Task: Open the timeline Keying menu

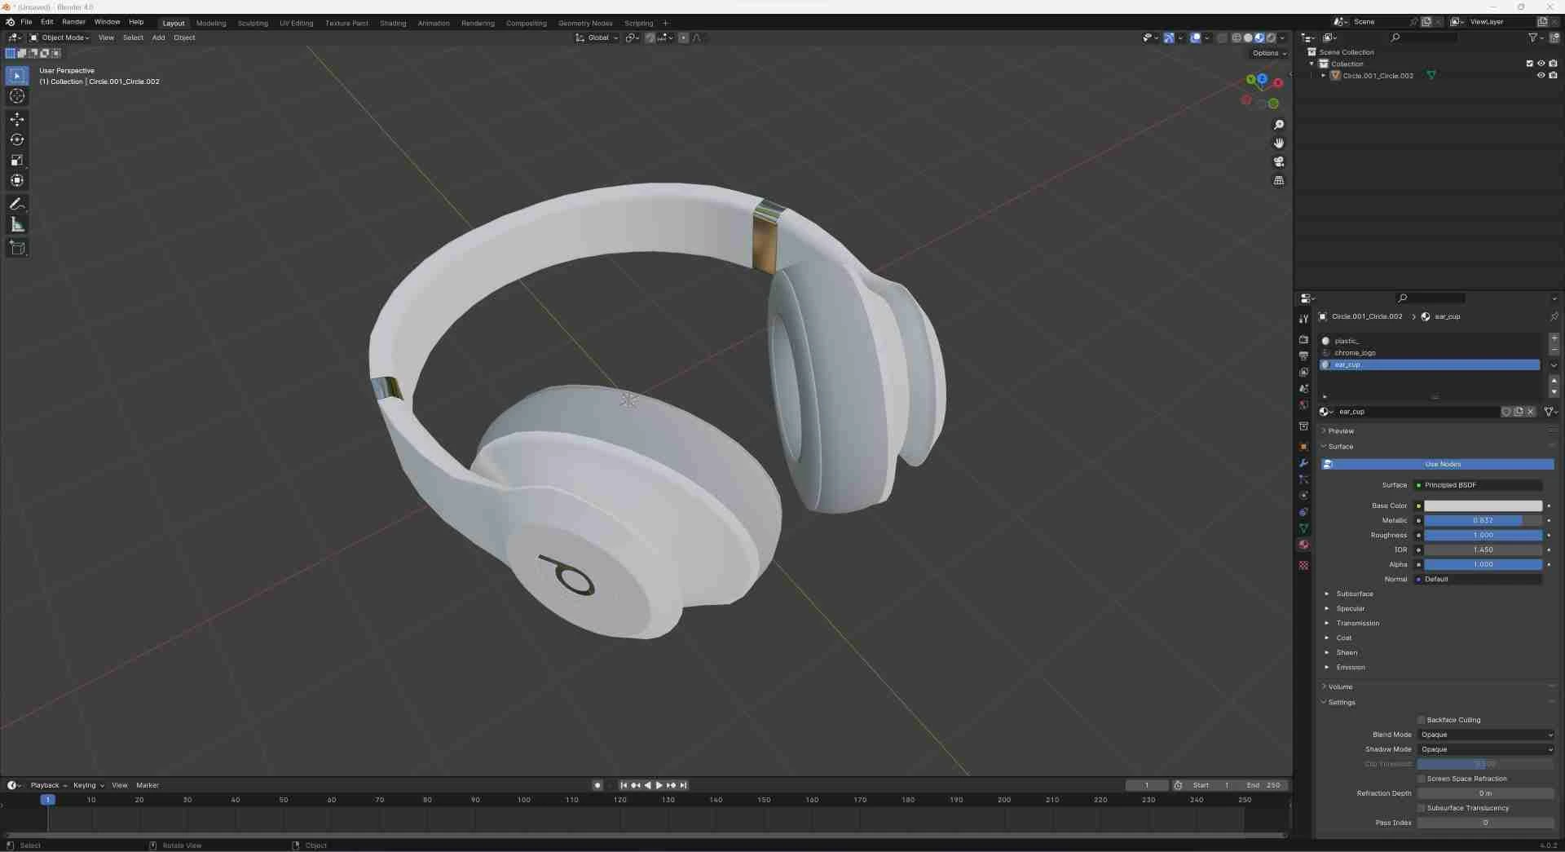Action: coord(88,785)
